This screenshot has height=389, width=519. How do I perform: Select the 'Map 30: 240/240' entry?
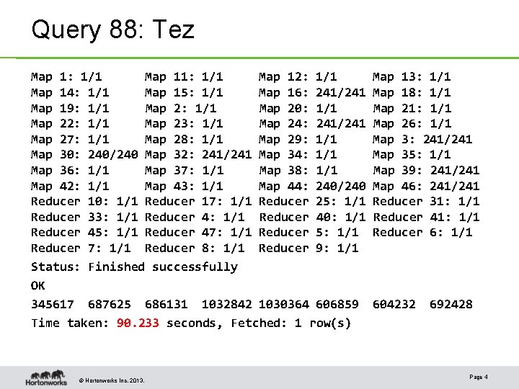[x=84, y=154]
